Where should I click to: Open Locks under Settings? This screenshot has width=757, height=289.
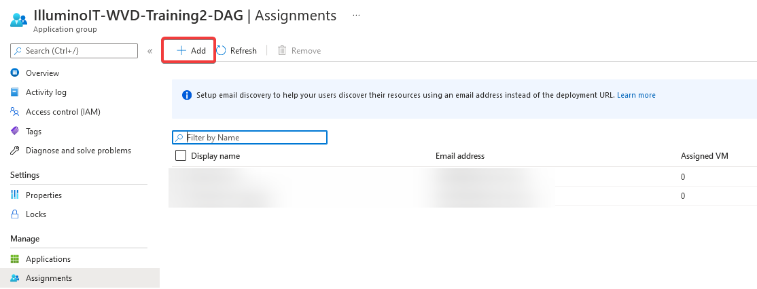pyautogui.click(x=36, y=214)
